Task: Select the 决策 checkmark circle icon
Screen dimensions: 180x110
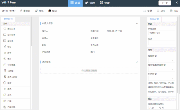Action: tap(5, 83)
